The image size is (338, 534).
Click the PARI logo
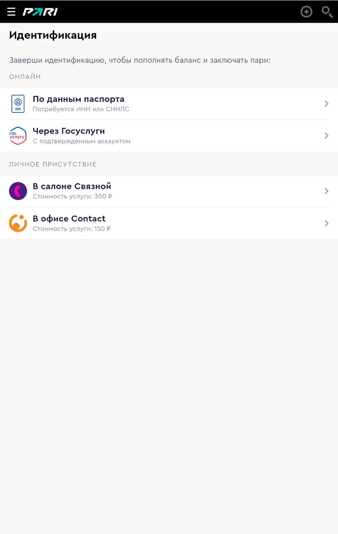[40, 12]
